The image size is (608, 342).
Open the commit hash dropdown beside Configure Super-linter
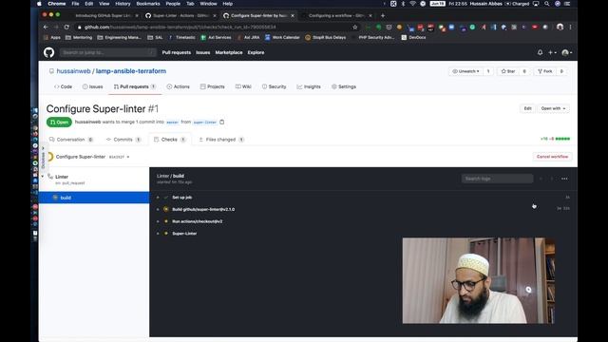tap(119, 157)
